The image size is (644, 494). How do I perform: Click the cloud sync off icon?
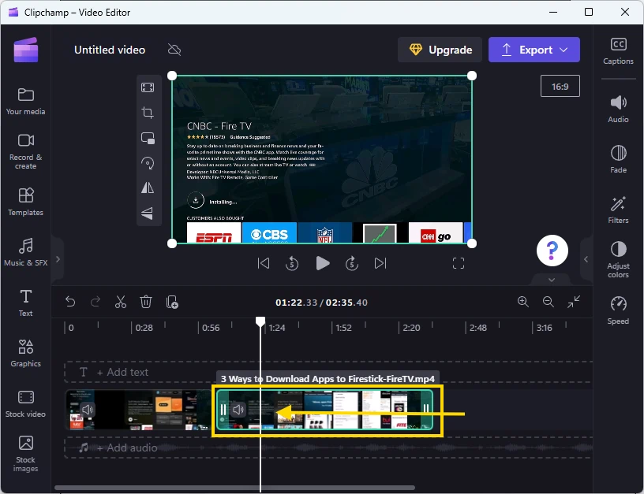[x=174, y=50]
